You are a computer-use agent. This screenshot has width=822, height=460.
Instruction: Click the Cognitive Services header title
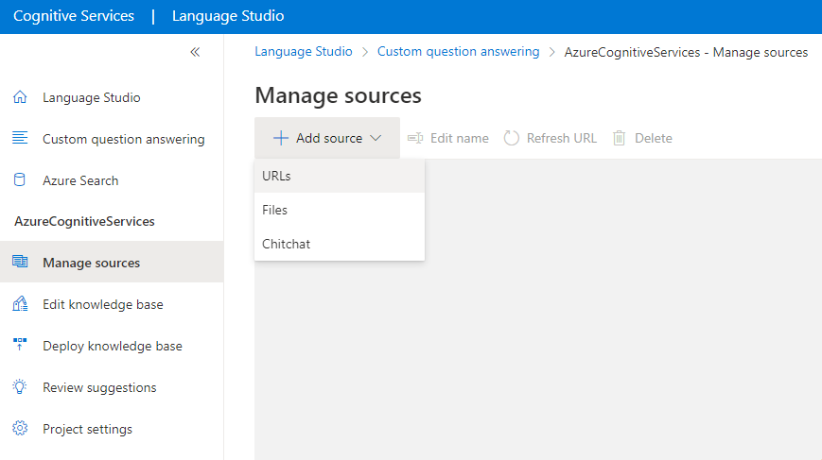click(74, 16)
